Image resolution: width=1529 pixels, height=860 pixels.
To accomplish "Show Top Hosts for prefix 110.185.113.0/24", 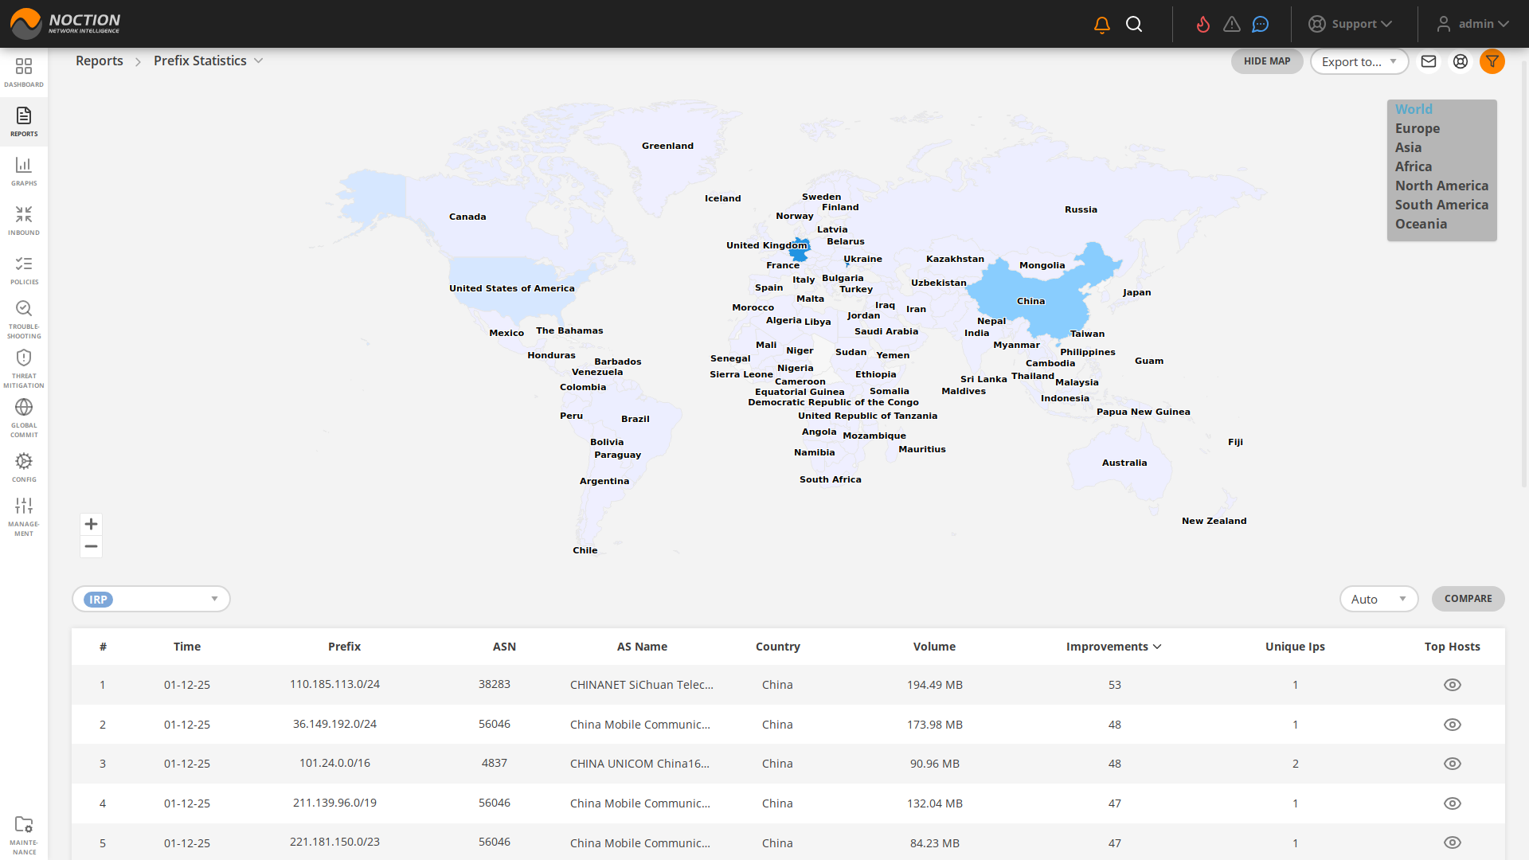I will pyautogui.click(x=1453, y=685).
